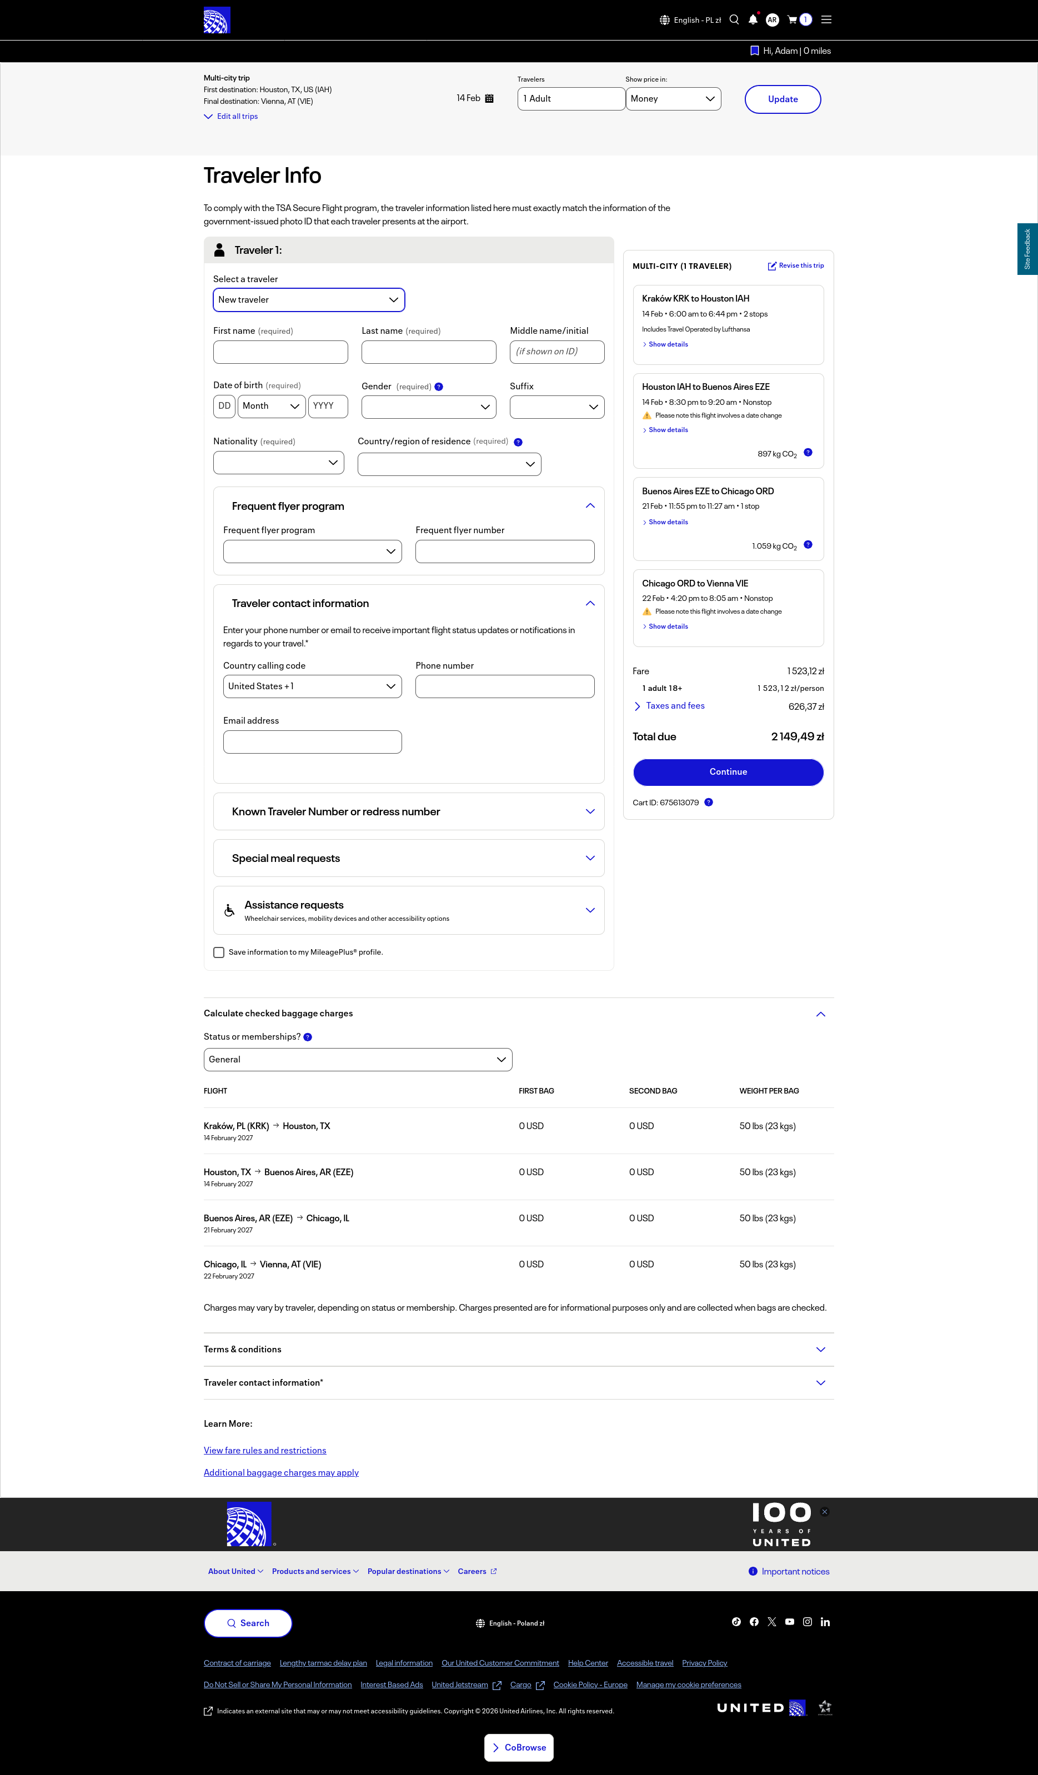
Task: Open the Careers footer link
Action: point(478,1571)
